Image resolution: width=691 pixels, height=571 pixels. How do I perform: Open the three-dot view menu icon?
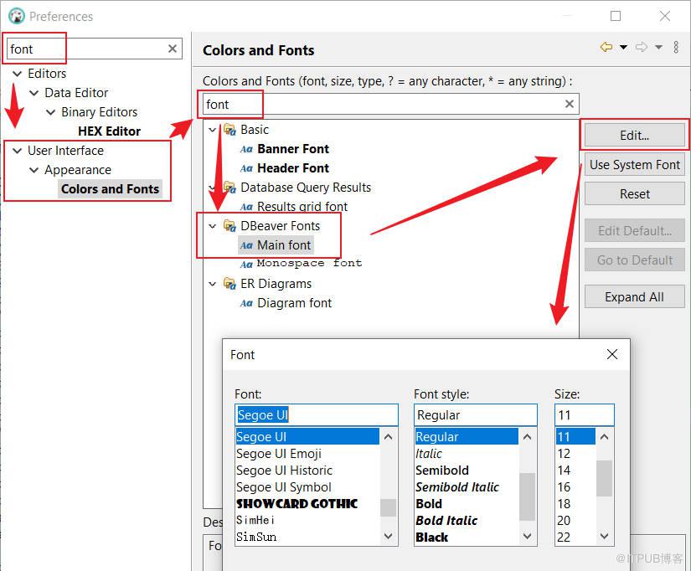click(676, 48)
